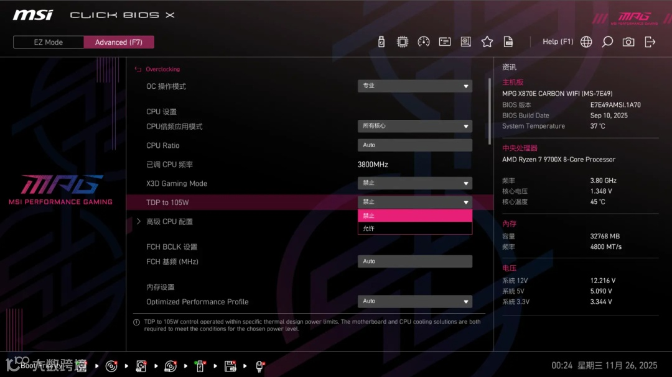Click the 3.344 V system voltage value
The width and height of the screenshot is (672, 377).
pos(601,302)
